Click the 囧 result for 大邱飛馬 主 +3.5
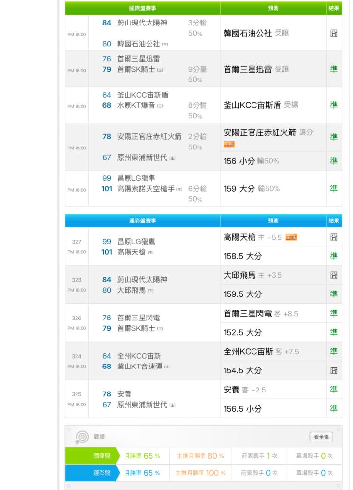The width and height of the screenshot is (353, 490). click(x=334, y=275)
